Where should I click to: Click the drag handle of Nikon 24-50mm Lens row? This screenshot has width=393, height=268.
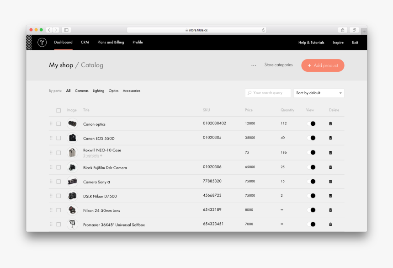pos(51,210)
